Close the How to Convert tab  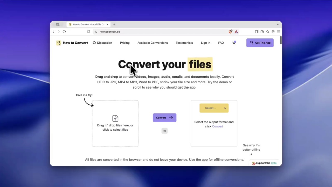pos(107,24)
